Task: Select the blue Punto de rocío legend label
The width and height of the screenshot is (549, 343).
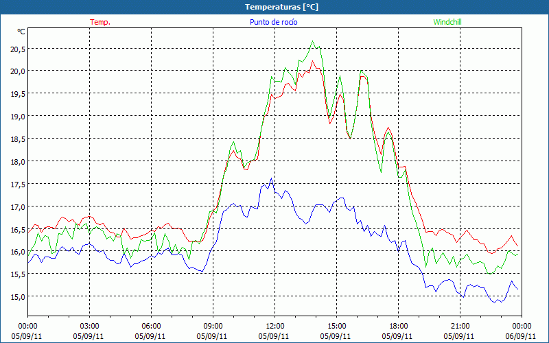Action: point(273,22)
